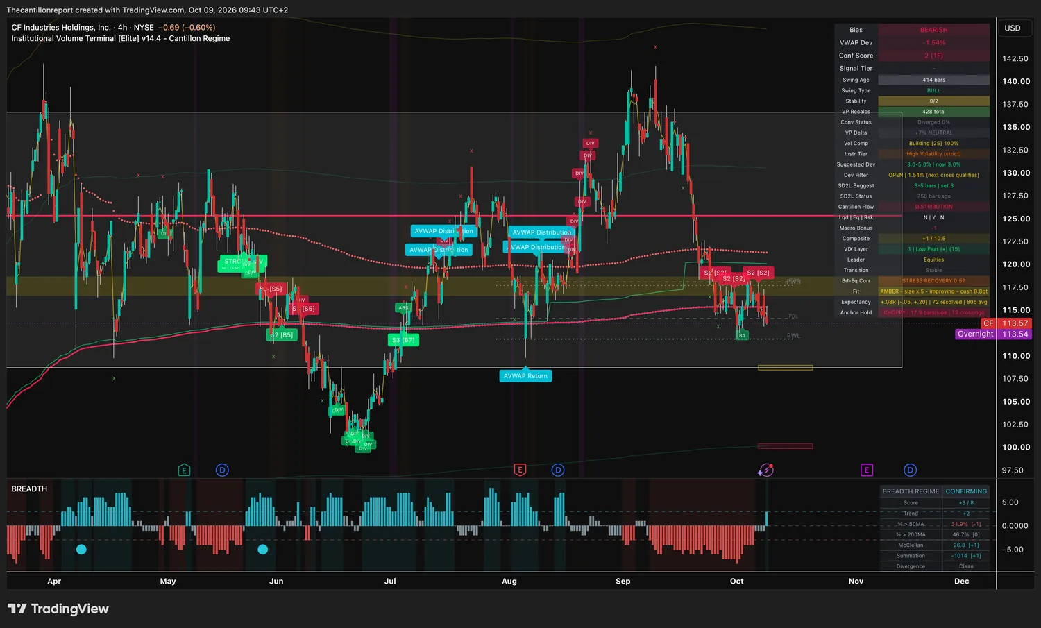
Task: Click the −5.00 breadth axis label
Action: click(1013, 550)
